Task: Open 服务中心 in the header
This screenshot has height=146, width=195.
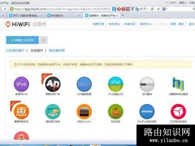Action: click(x=146, y=24)
